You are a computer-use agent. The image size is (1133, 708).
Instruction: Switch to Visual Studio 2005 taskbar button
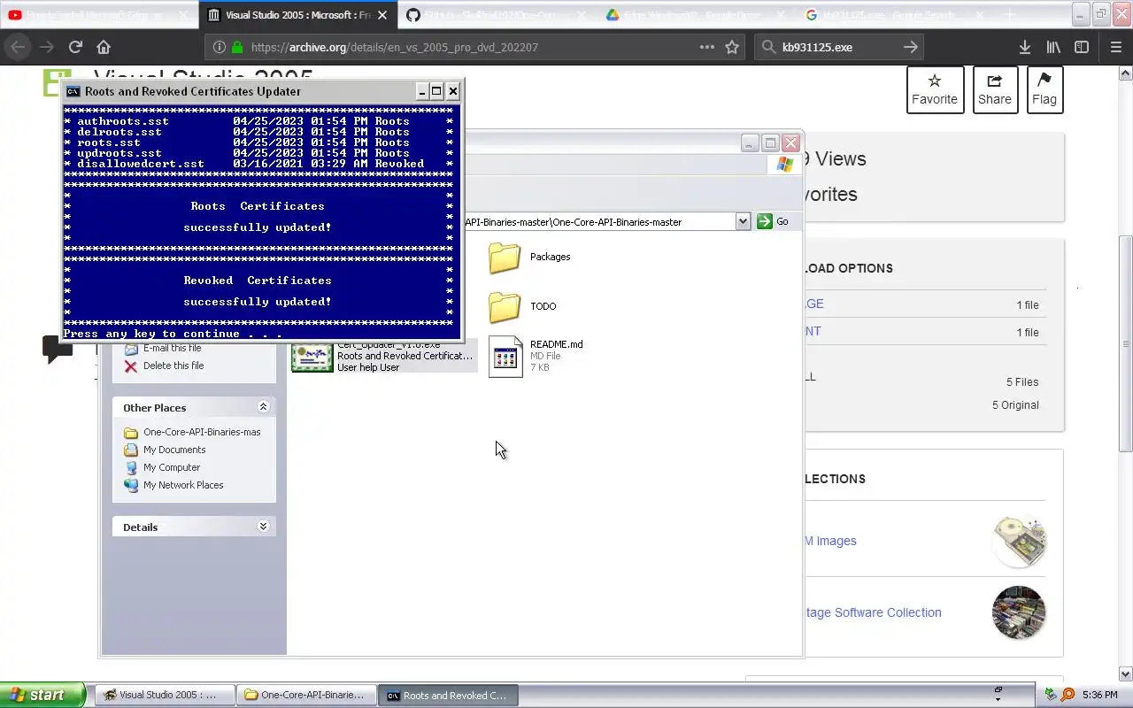coord(165,695)
